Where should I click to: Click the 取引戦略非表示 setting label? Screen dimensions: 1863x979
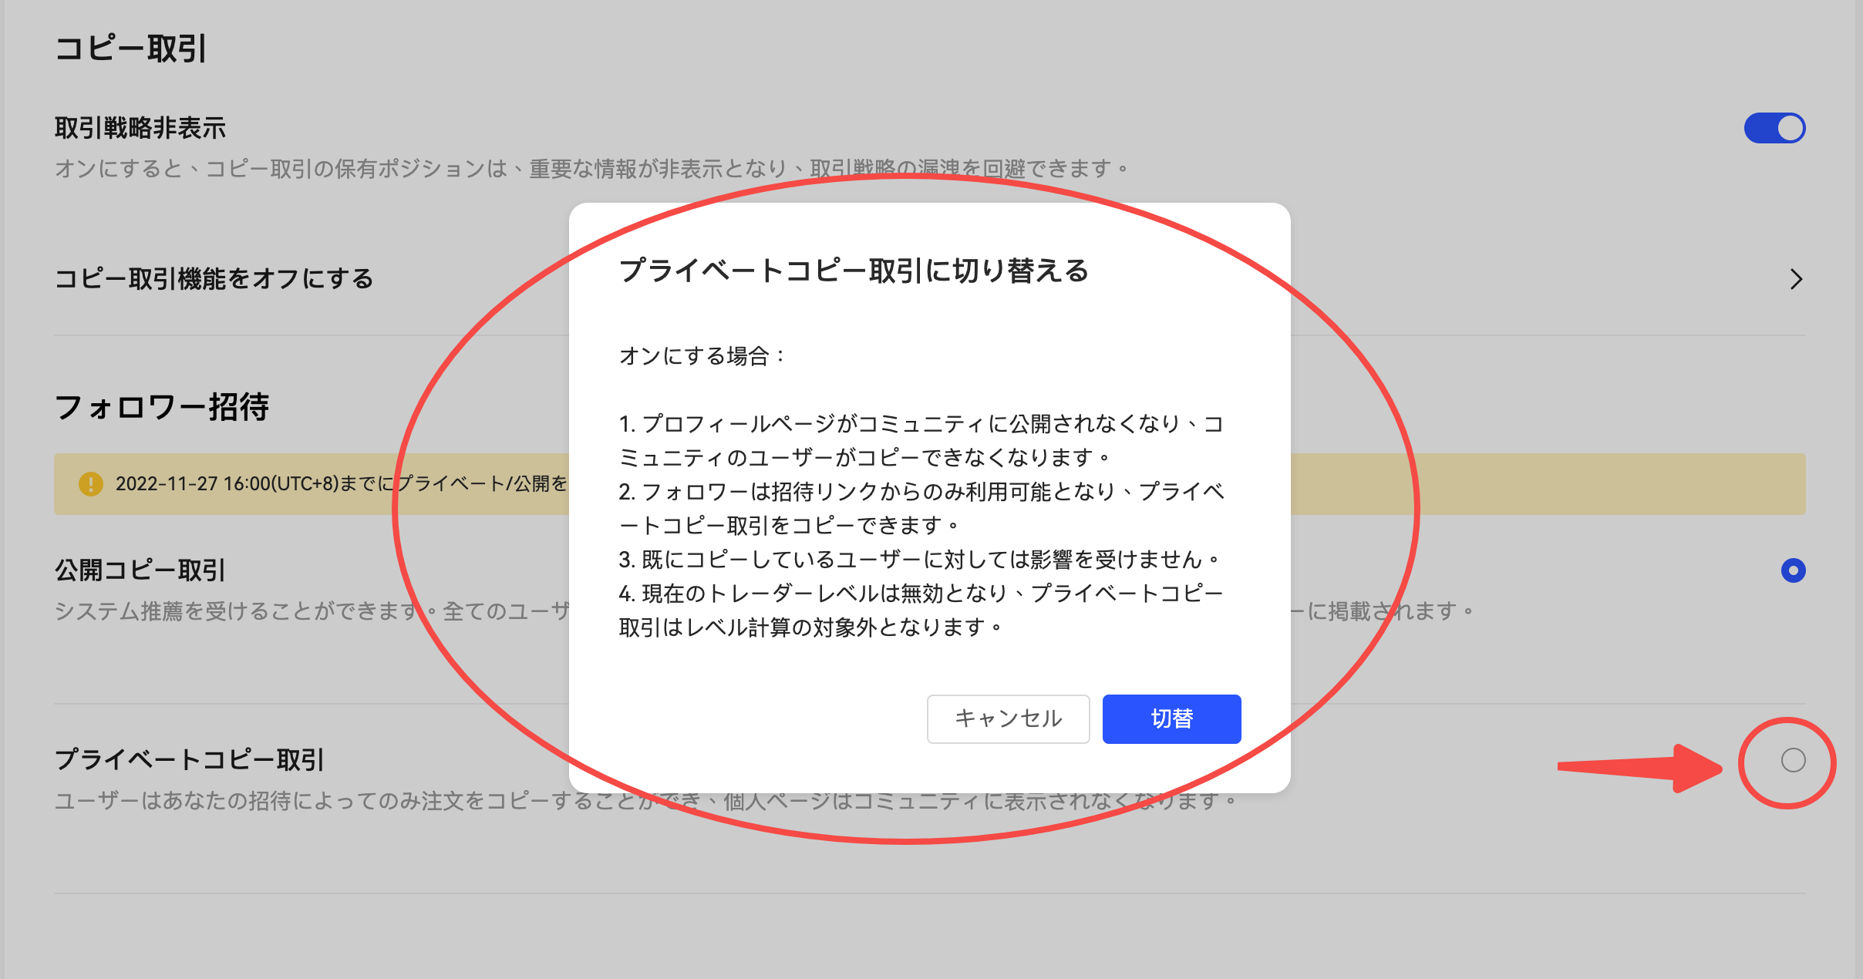coord(140,128)
